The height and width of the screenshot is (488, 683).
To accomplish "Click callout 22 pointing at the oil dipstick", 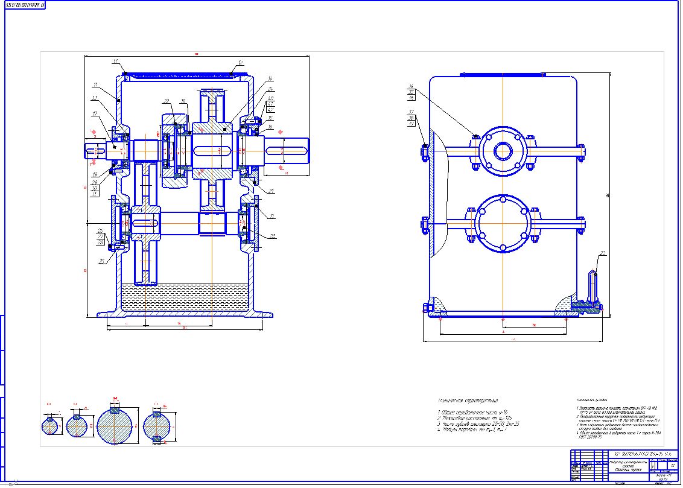I will point(603,253).
